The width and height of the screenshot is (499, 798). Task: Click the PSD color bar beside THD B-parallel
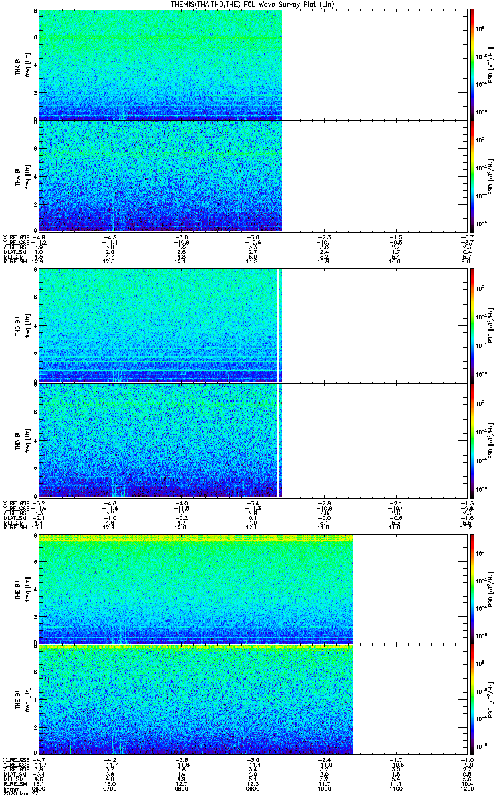[x=472, y=440]
